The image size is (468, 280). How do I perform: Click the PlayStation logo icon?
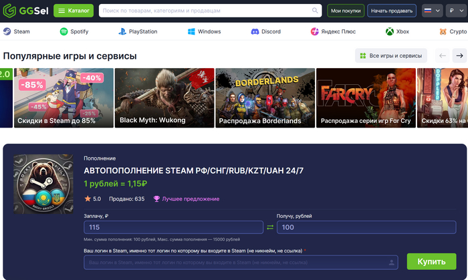(122, 31)
